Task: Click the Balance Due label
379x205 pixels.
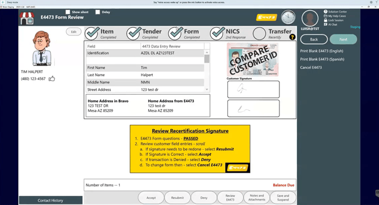Action: pos(283,185)
